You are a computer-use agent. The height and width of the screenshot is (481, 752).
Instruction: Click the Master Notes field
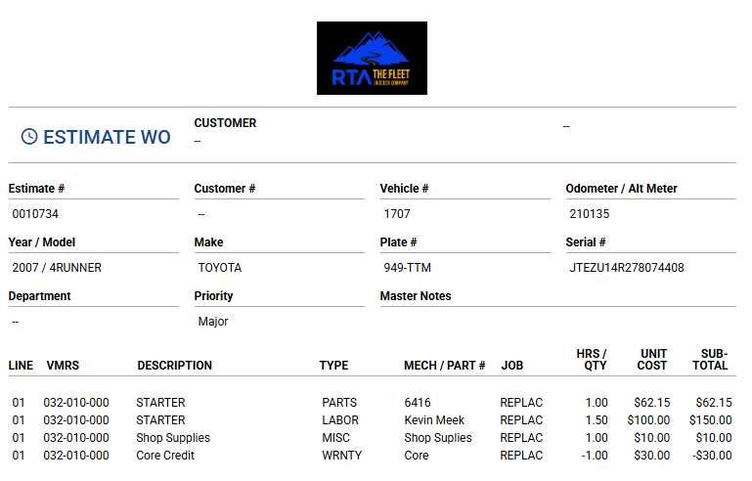(557, 321)
